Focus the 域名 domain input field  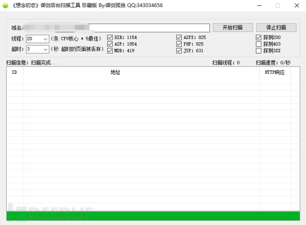[x=116, y=28]
